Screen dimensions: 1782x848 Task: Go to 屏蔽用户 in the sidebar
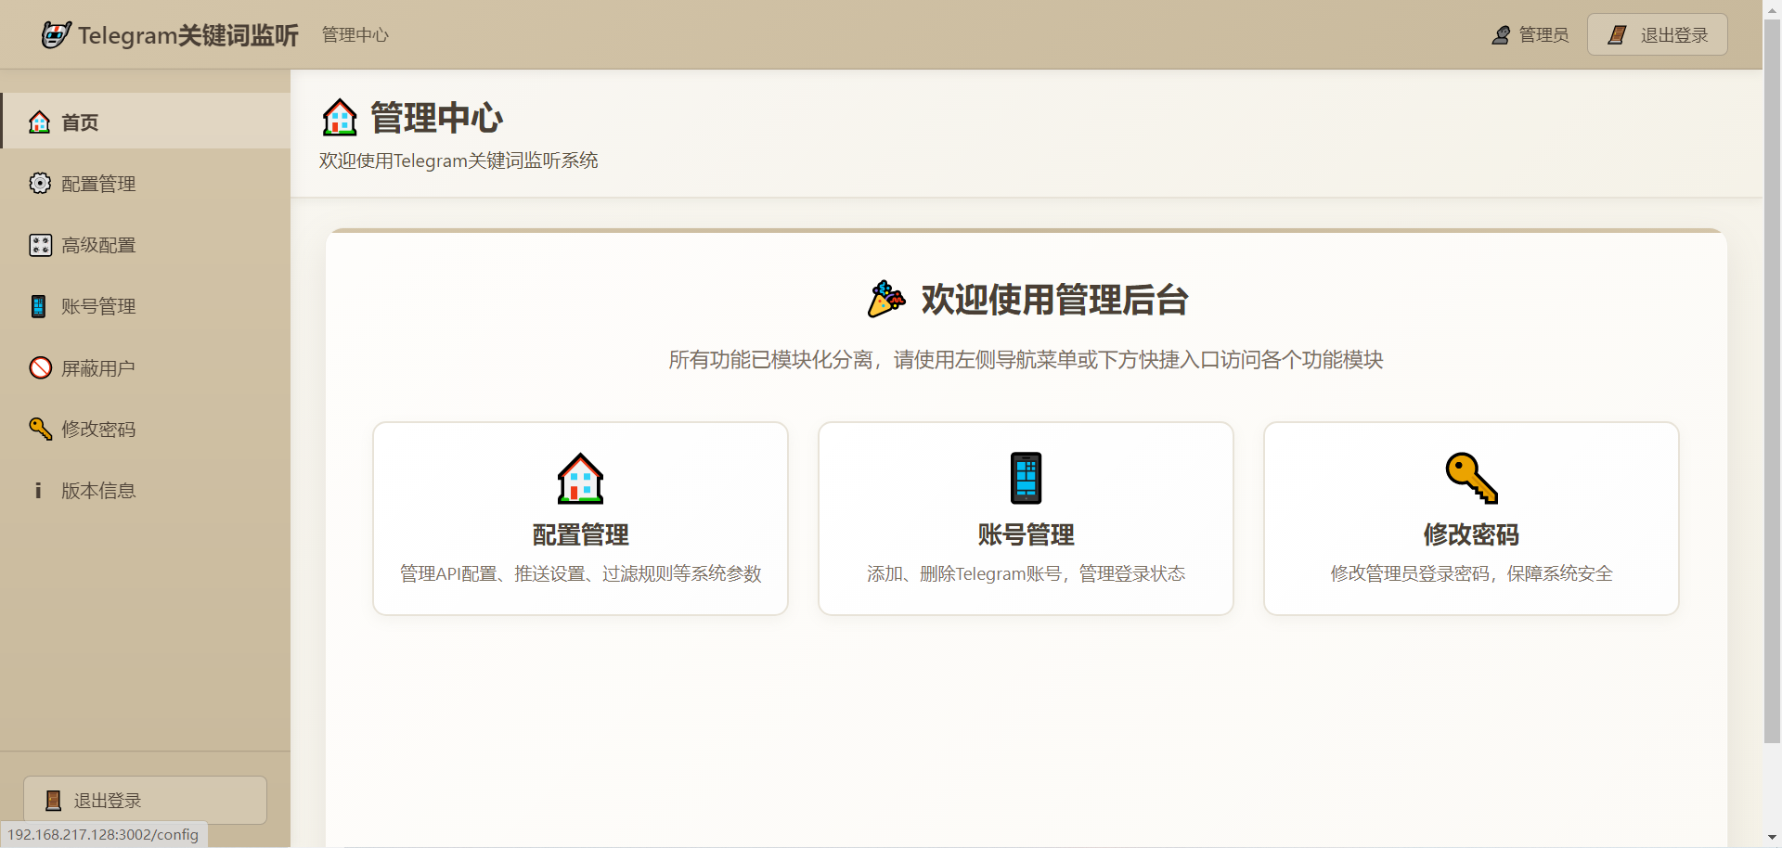[98, 368]
